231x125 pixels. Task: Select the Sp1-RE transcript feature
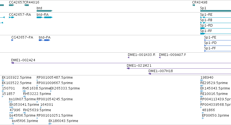pyautogui.click(x=214, y=17)
